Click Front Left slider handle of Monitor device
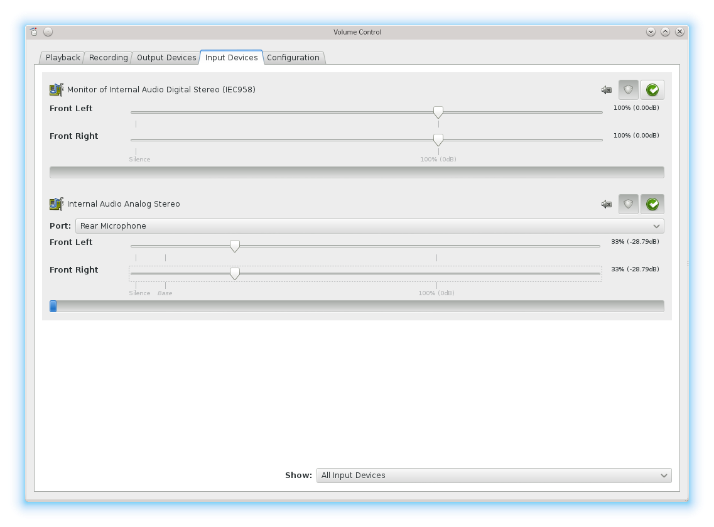This screenshot has height=527, width=714. coord(438,112)
